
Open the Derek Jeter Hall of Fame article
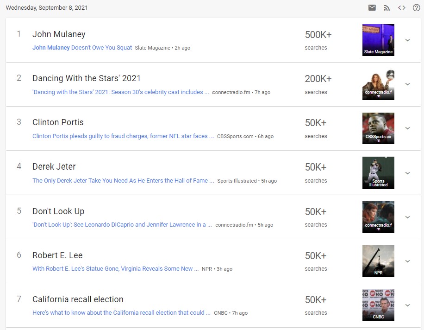click(x=123, y=181)
